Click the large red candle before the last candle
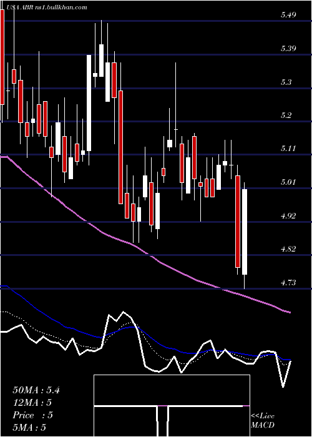 pos(238,222)
